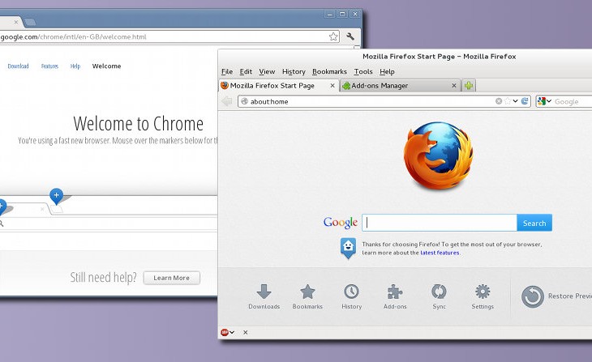Screen dimensions: 592x362
Task: Close the current Chrome tab
Action: [16, 22]
